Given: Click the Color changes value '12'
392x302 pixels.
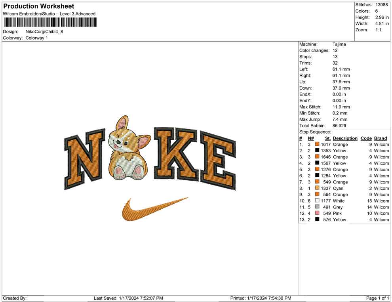Looking at the screenshot, I should point(335,50).
